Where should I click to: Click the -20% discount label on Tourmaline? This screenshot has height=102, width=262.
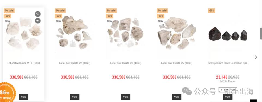212,11
